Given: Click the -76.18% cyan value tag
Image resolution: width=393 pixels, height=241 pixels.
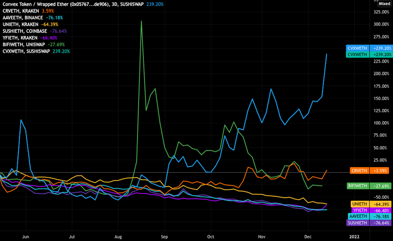Looking at the screenshot, I should pos(381,216).
